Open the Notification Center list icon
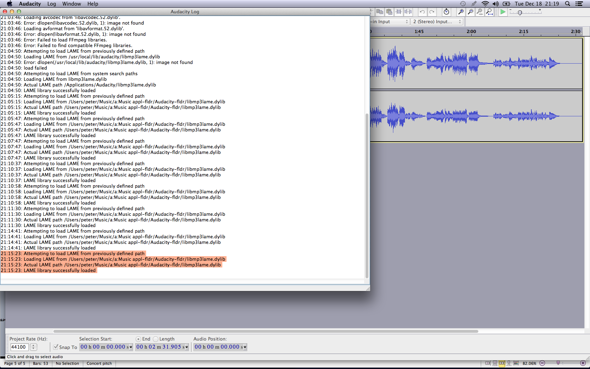The image size is (590, 369). point(579,4)
